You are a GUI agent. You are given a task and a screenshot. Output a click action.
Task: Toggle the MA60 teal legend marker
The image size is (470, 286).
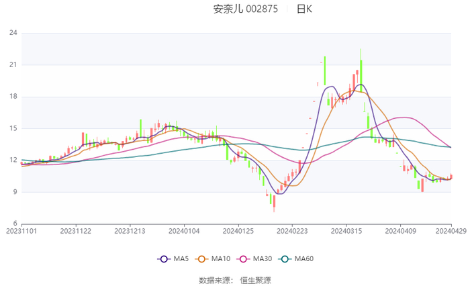click(x=285, y=259)
